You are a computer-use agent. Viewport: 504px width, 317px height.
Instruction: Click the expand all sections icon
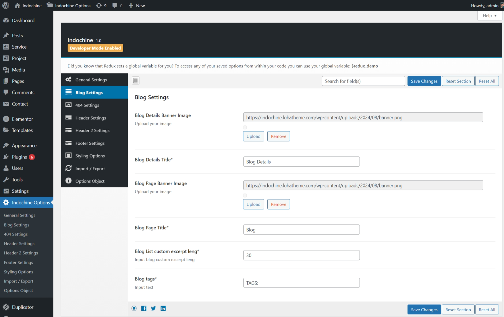pyautogui.click(x=136, y=81)
